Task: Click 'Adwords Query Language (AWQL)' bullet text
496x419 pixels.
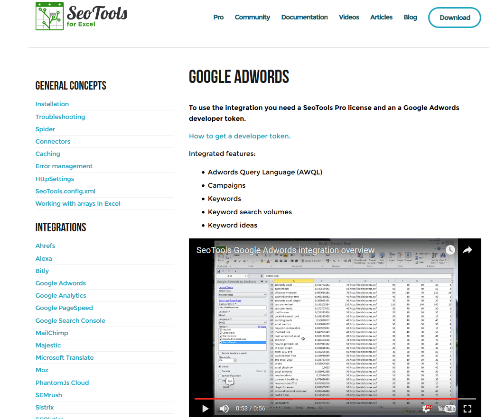Action: point(265,172)
